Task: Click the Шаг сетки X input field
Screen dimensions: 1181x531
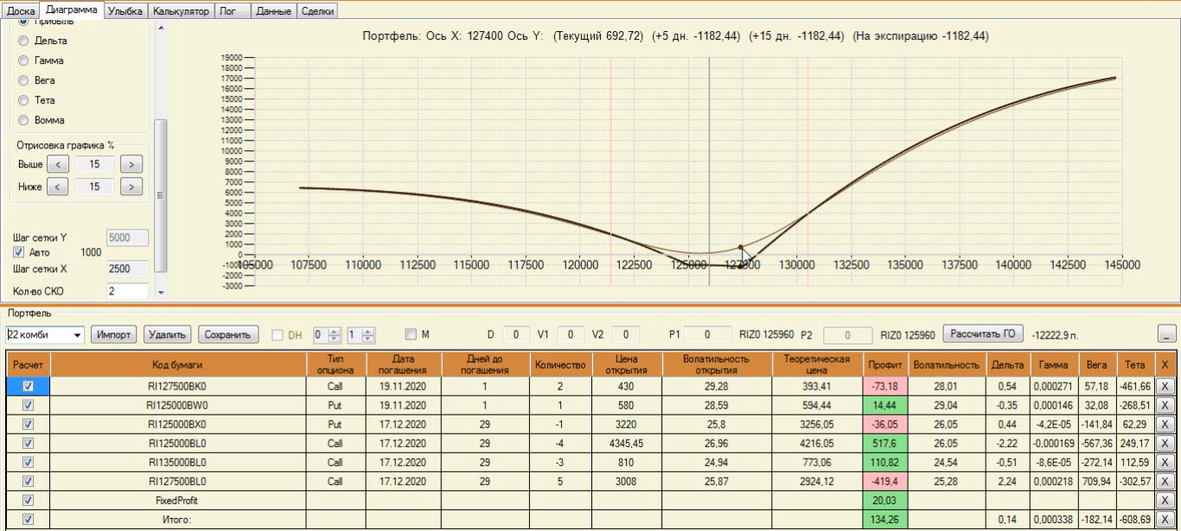Action: [127, 269]
